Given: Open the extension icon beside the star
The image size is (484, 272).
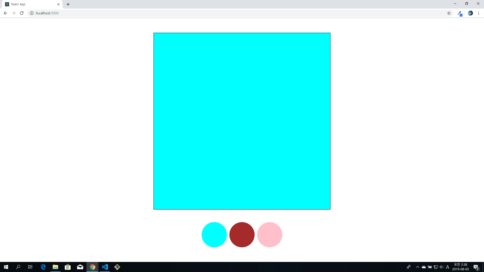Looking at the screenshot, I should [x=460, y=13].
